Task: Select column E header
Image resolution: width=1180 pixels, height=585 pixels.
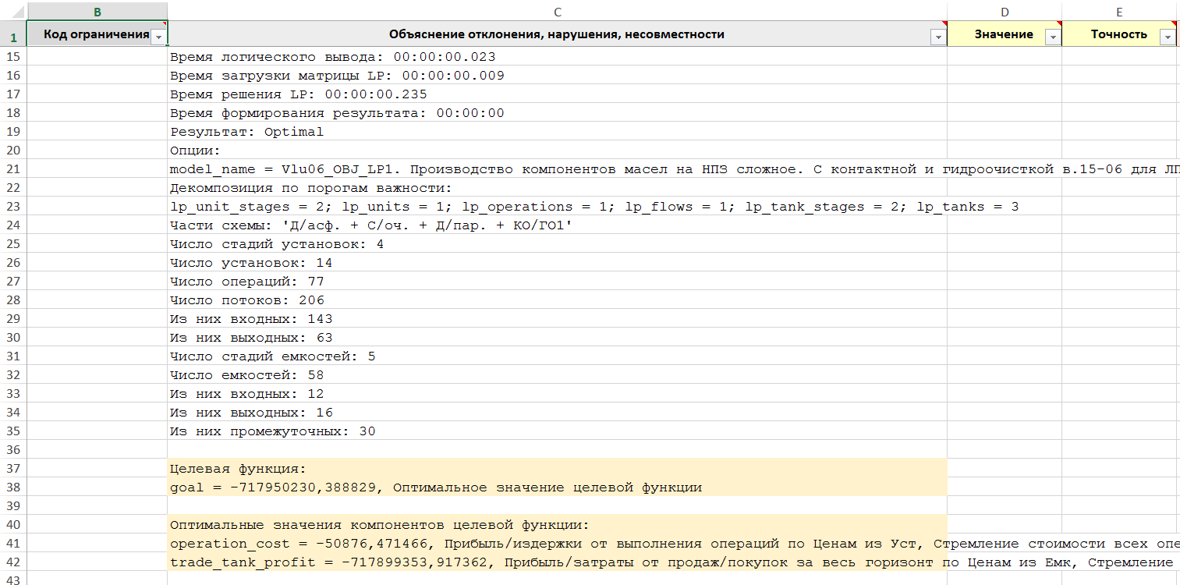Action: pos(1118,11)
